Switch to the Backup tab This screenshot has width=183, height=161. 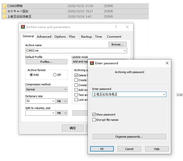(x=86, y=37)
